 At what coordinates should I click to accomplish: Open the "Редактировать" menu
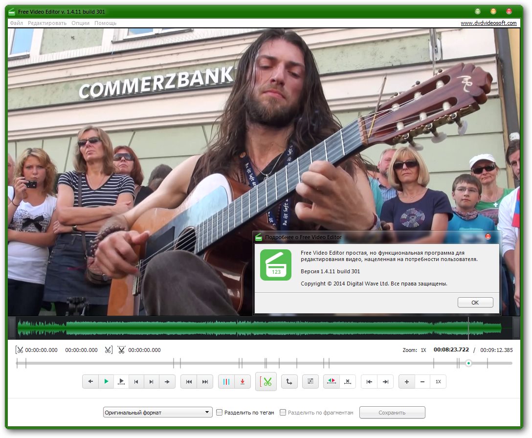pyautogui.click(x=47, y=23)
